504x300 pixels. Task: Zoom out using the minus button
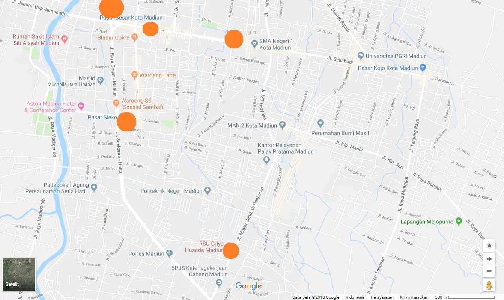click(489, 271)
